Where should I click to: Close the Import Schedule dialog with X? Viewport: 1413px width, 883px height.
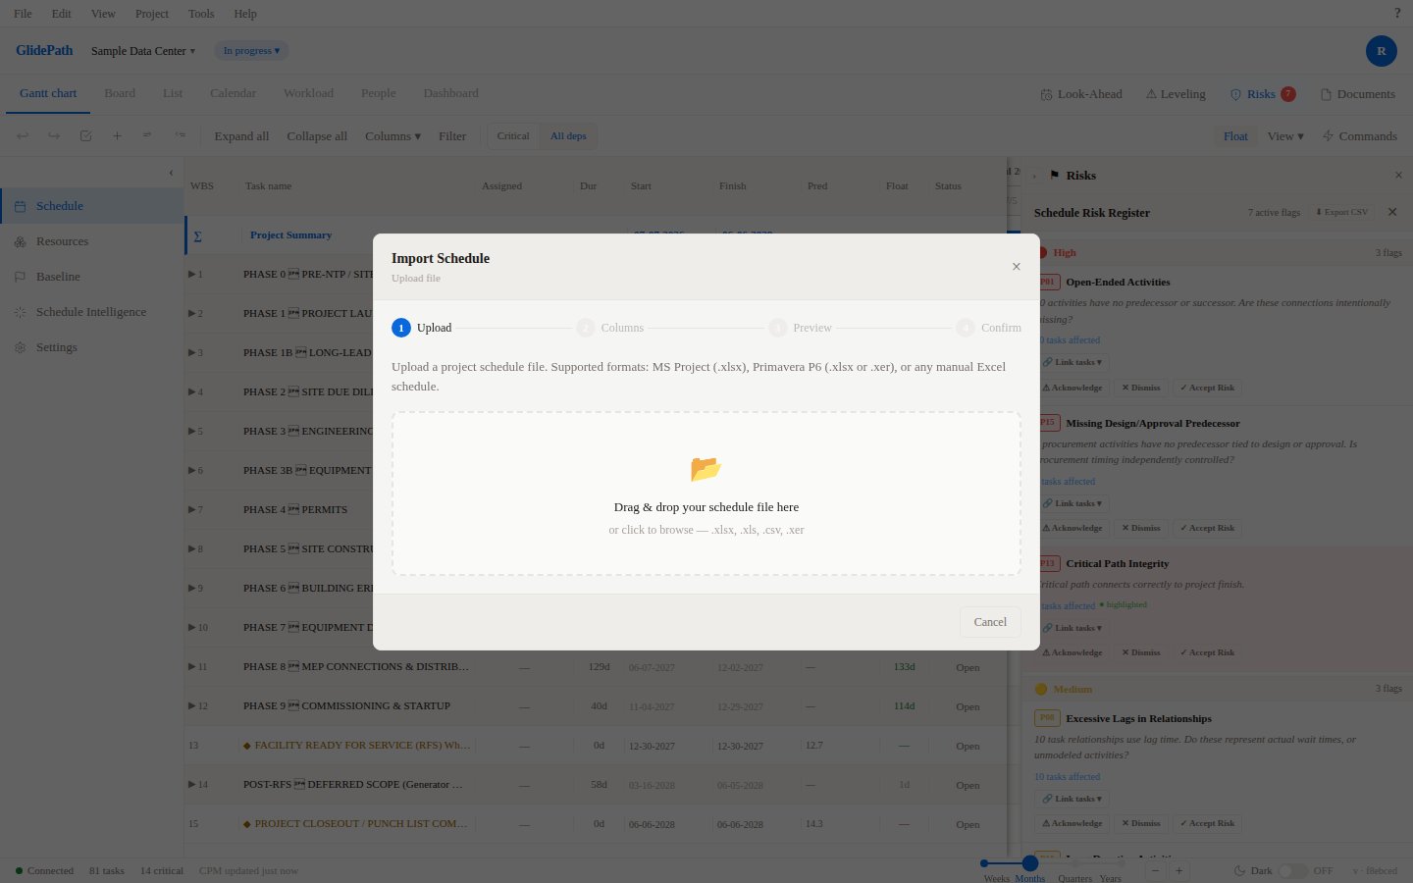[1017, 267]
